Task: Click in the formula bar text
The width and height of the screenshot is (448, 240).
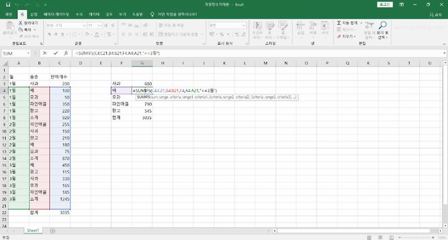Action: (118, 53)
